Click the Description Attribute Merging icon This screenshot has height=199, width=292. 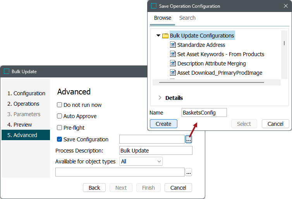click(173, 63)
